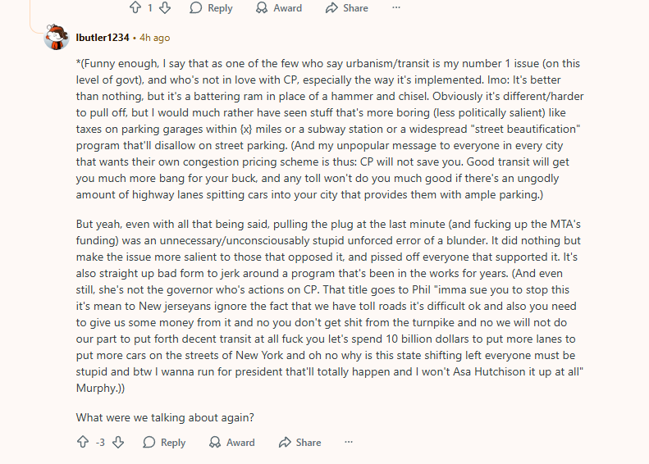Viewport: 649px width, 464px height.
Task: Reply to the lbutler1234 comment
Action: click(164, 442)
